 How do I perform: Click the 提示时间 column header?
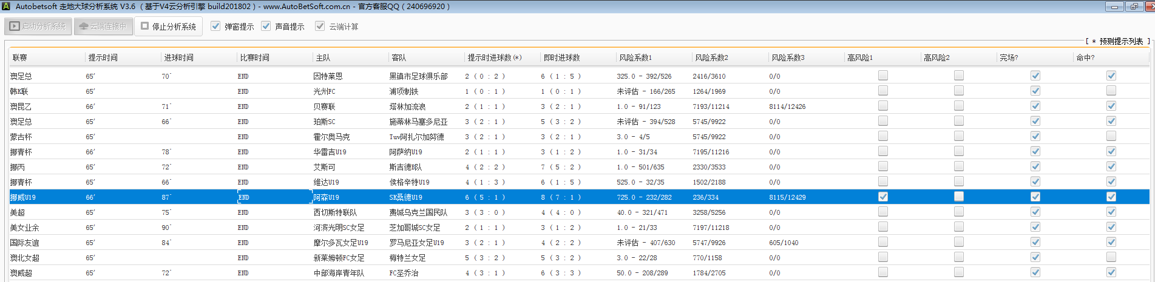(103, 58)
